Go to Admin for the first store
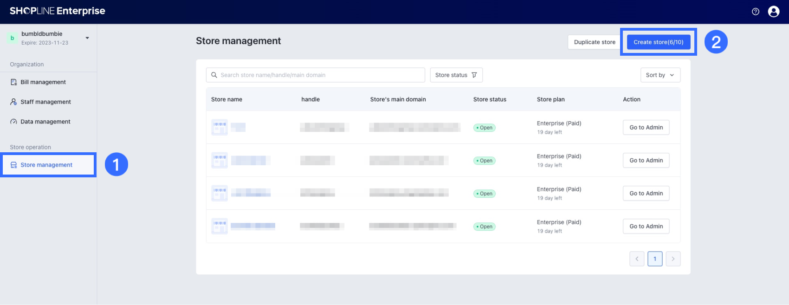 [x=646, y=128]
